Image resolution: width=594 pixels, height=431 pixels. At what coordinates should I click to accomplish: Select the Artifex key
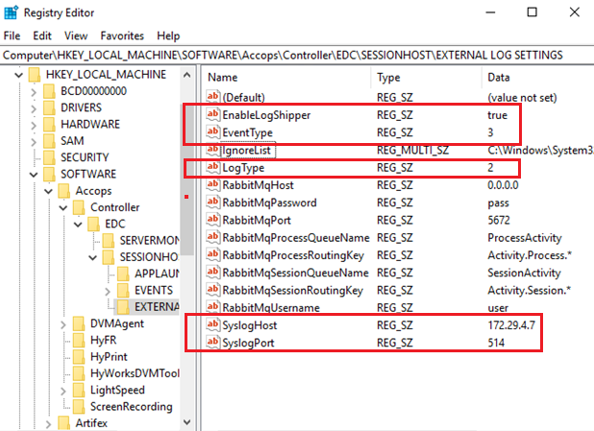(x=91, y=423)
